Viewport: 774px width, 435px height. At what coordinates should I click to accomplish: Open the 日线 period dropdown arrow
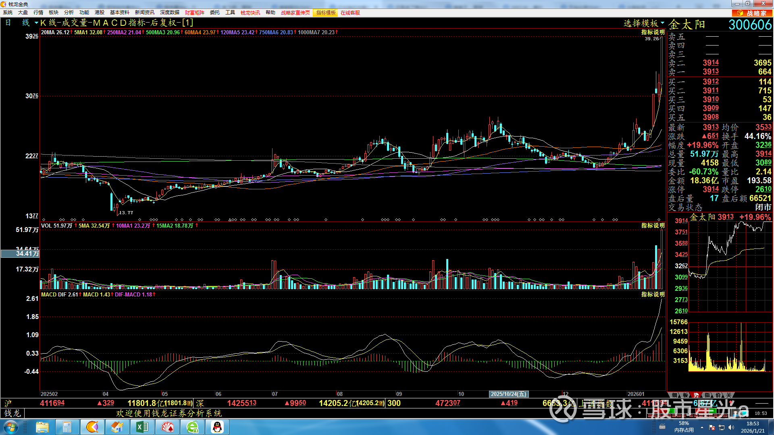click(x=36, y=23)
